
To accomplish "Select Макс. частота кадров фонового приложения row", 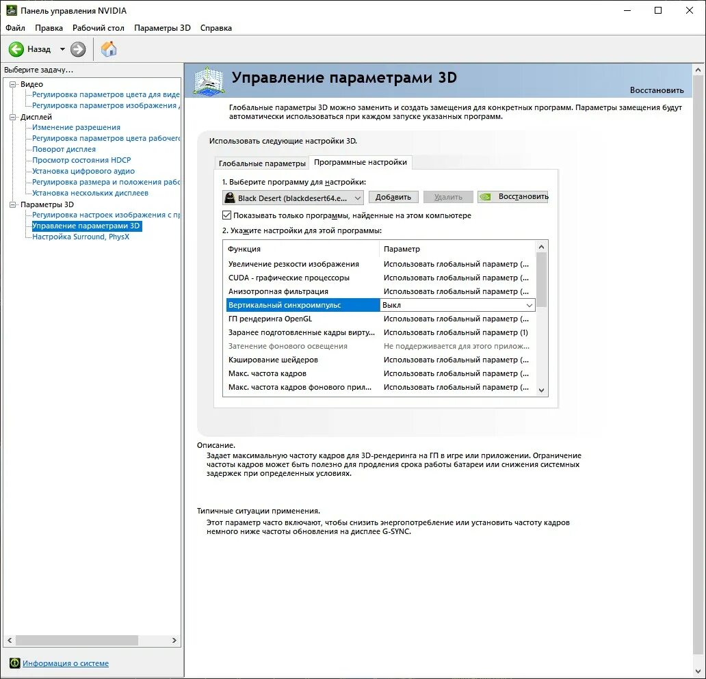I will (x=380, y=388).
